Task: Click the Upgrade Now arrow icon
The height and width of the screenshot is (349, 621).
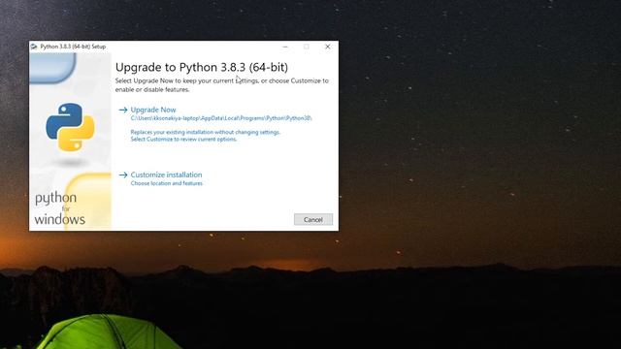Action: coord(123,110)
